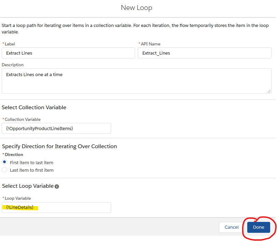The height and width of the screenshot is (241, 277).
Task: Open the Collection Variable combo box
Action: tap(56, 128)
